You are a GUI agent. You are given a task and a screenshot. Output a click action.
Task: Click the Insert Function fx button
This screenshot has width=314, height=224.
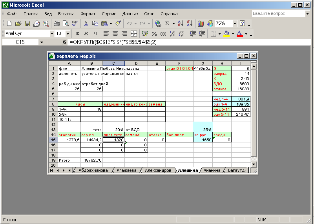click(64, 42)
